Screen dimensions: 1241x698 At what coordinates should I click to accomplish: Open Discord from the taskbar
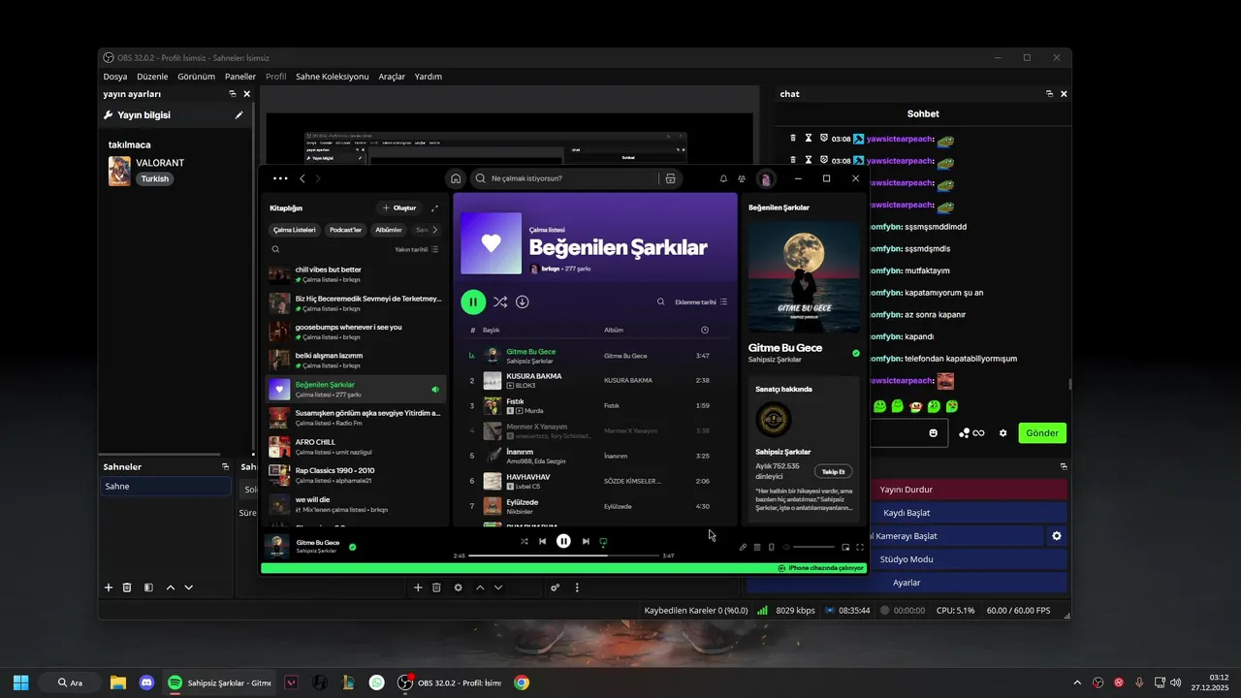[146, 682]
